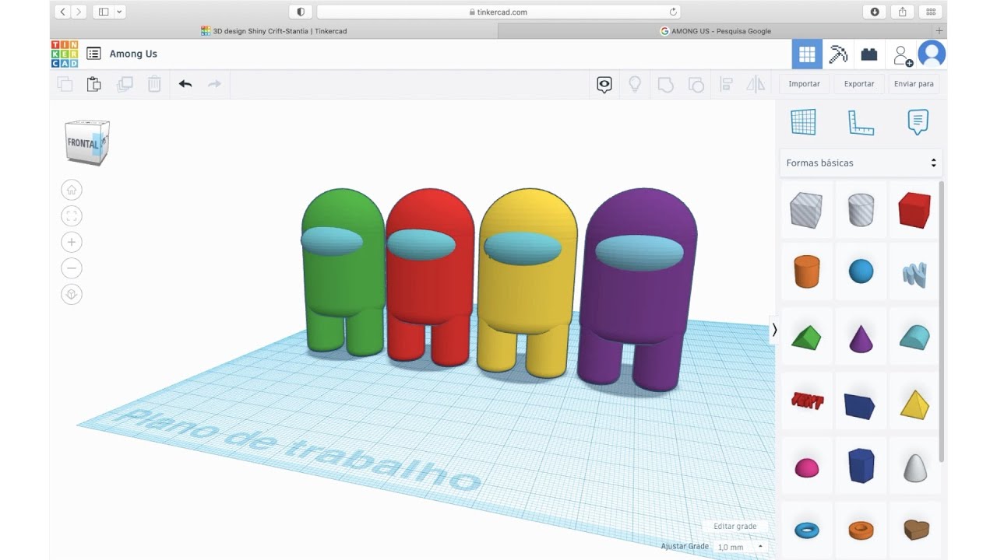997x560 pixels.
Task: Open the Ajustar Grade 1,0 mm dropdown
Action: tap(741, 547)
